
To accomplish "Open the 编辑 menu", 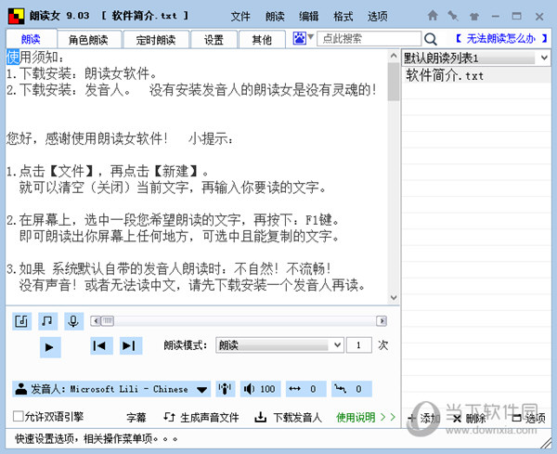I will tap(309, 17).
